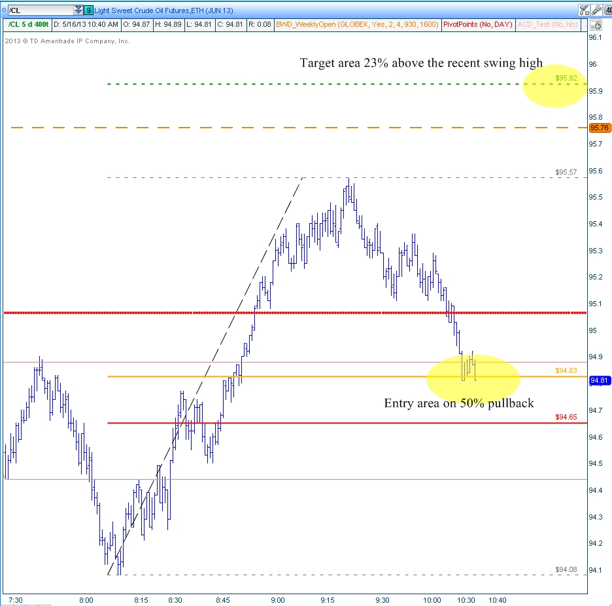Expand the hidden studies ellipsis
The height and width of the screenshot is (606, 612).
point(584,25)
